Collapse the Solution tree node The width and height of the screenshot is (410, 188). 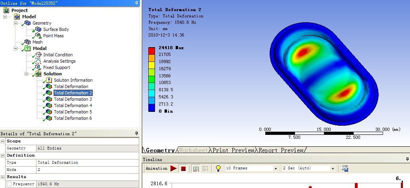click(26, 74)
